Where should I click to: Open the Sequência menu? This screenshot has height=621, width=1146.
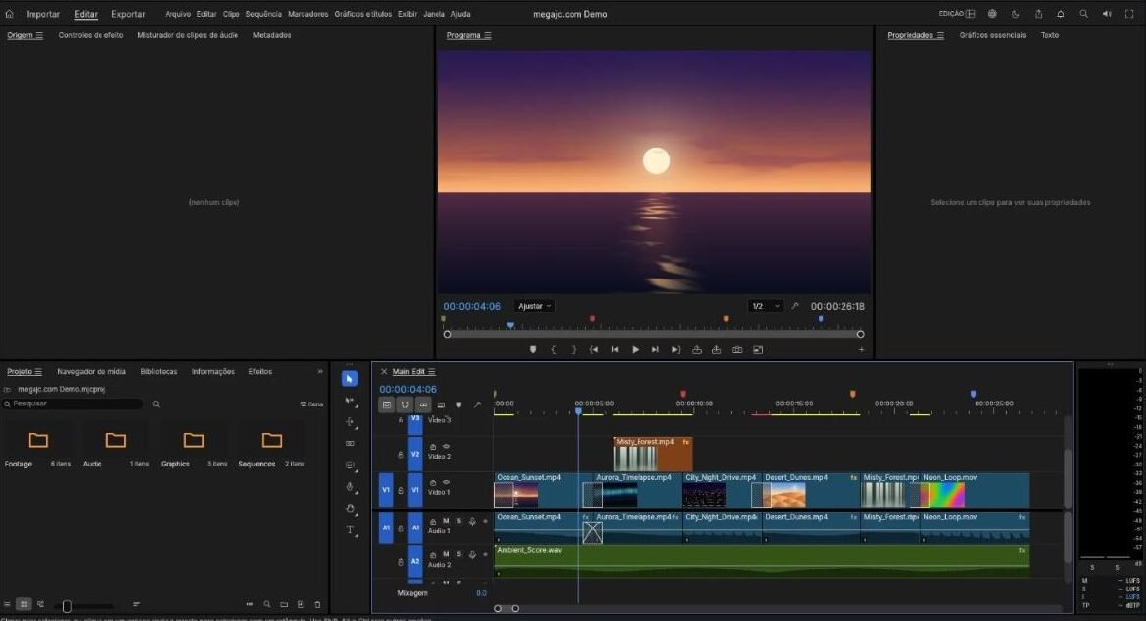click(x=263, y=14)
